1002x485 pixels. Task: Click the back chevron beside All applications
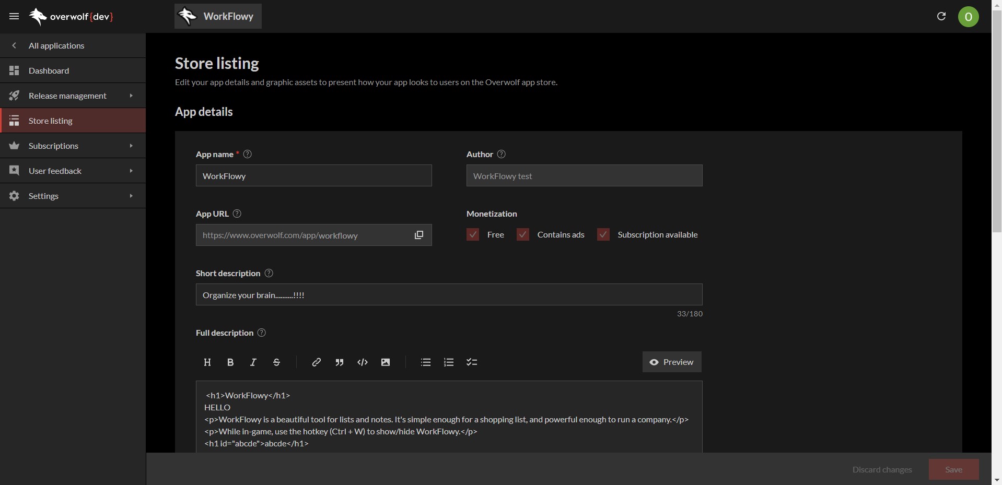tap(14, 45)
